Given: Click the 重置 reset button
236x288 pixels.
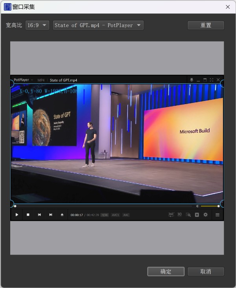Looking at the screenshot, I should coord(206,25).
